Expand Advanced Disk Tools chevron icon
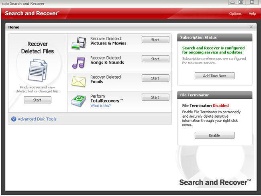Image resolution: width=261 pixels, height=196 pixels. coord(14,119)
